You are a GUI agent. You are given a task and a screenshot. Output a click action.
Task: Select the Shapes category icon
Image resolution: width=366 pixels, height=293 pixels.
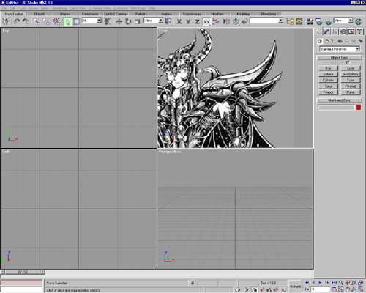pyautogui.click(x=326, y=41)
